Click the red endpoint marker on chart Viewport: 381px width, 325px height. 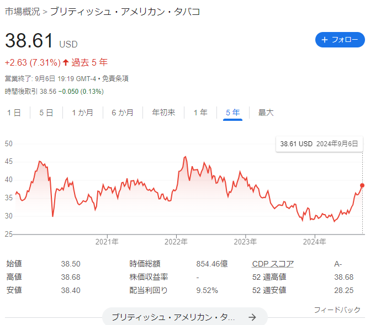[362, 185]
